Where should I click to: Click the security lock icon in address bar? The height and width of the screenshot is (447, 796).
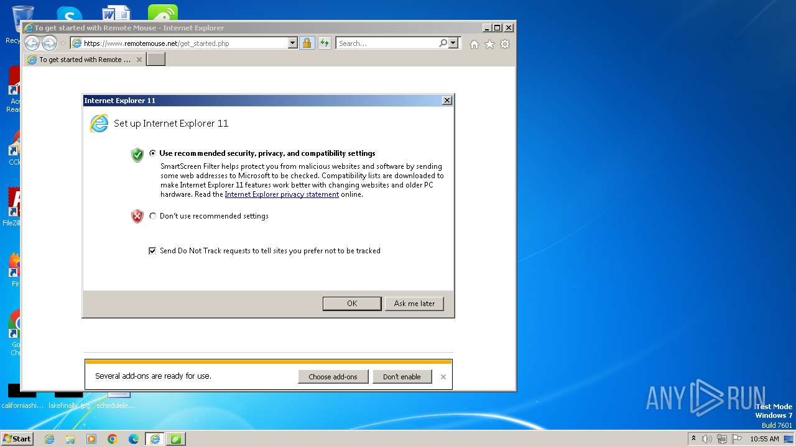pyautogui.click(x=307, y=43)
